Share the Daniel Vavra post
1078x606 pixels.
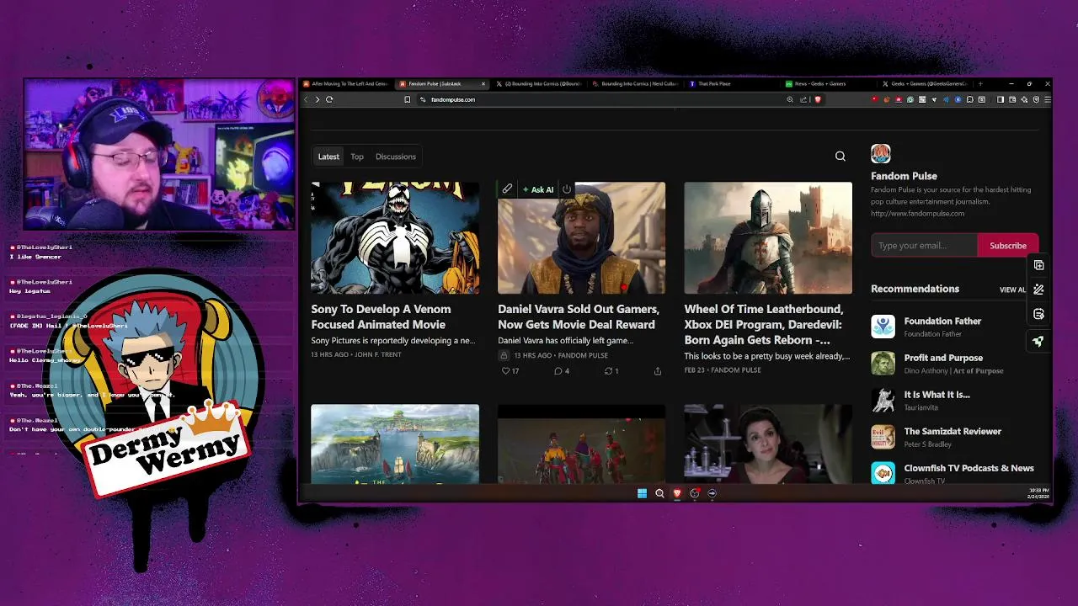[658, 370]
